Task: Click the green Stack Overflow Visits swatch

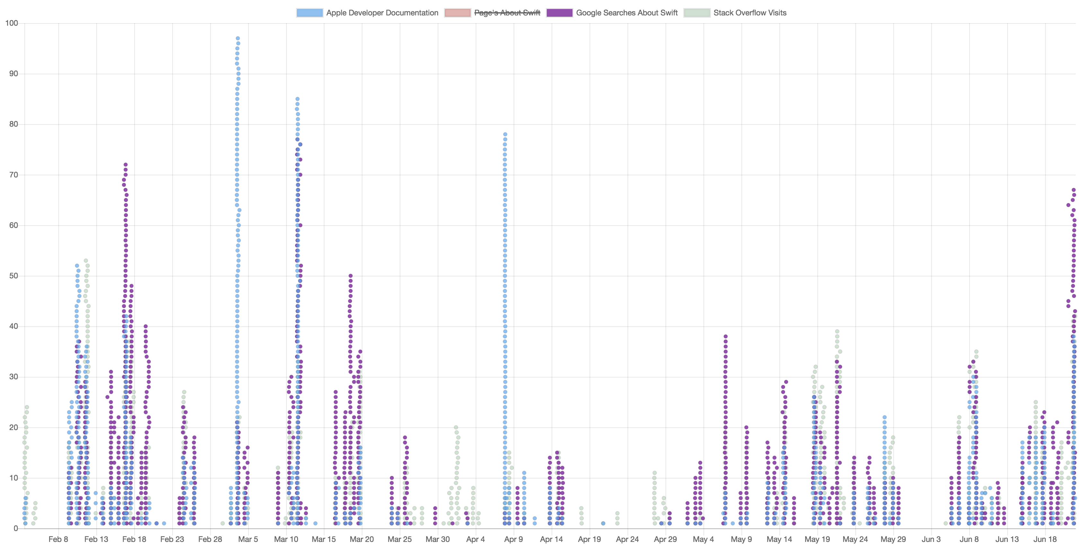Action: click(x=698, y=13)
